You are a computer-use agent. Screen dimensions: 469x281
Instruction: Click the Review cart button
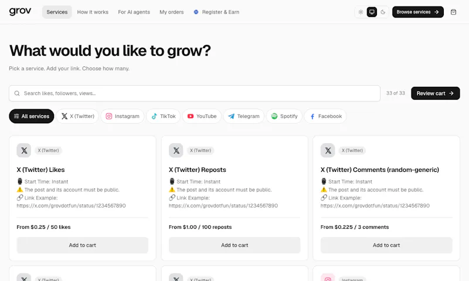click(435, 93)
